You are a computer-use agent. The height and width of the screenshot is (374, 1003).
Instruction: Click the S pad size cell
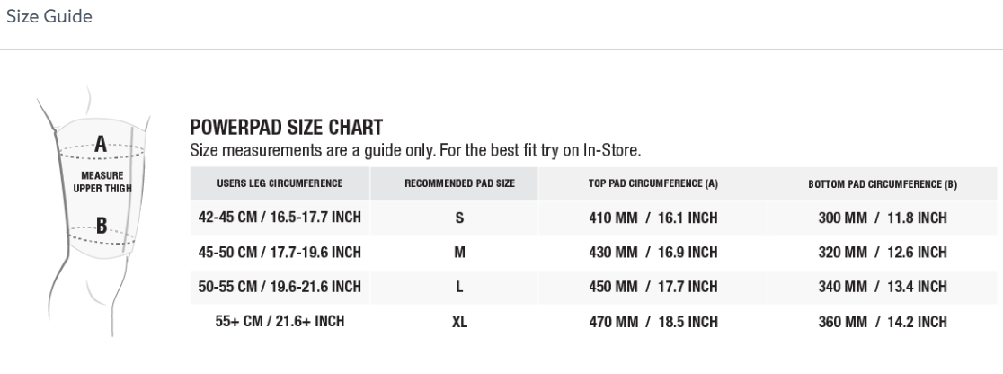pos(459,218)
